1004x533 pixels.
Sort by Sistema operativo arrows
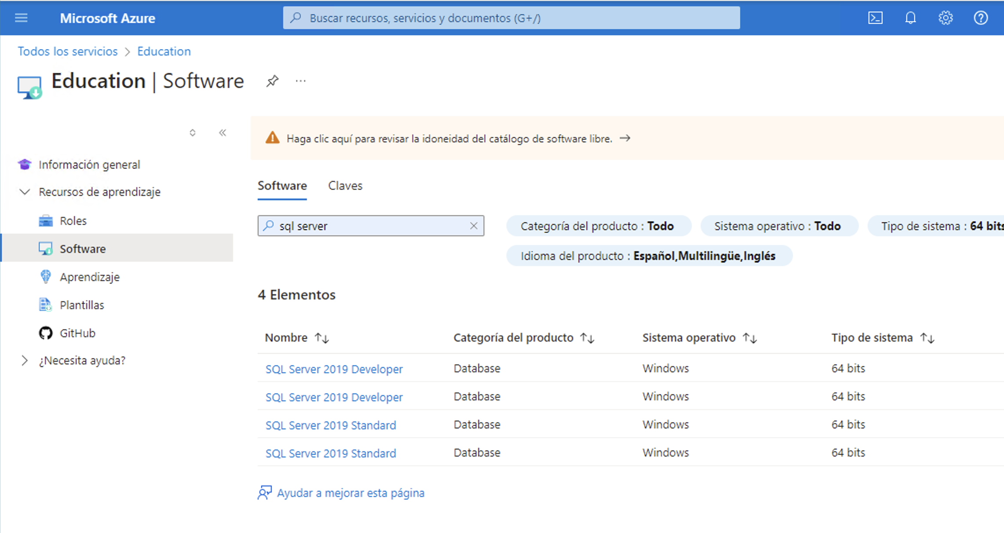(750, 338)
